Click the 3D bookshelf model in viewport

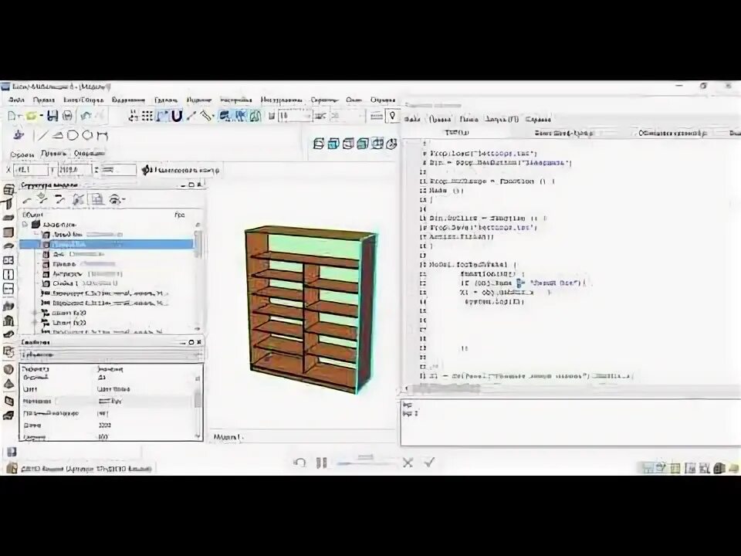pos(310,310)
